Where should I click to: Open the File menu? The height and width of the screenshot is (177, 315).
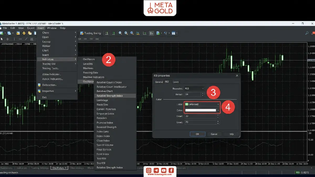pos(5,28)
